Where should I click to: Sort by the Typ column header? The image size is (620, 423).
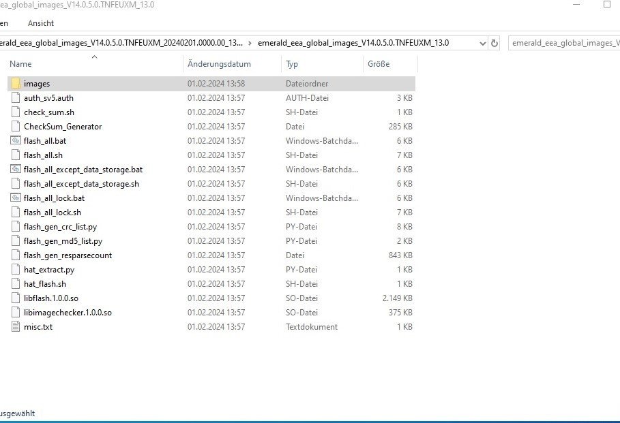[x=292, y=64]
